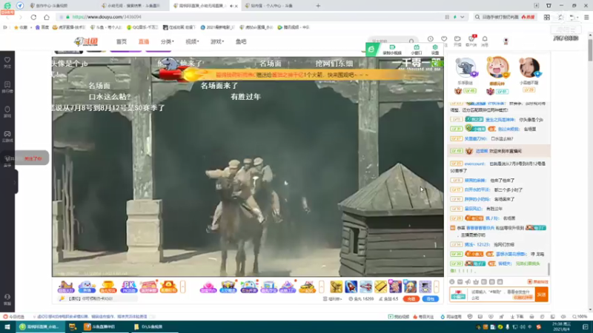This screenshot has width=593, height=333.
Task: Open a new browser tab with plus
Action: coord(318,6)
